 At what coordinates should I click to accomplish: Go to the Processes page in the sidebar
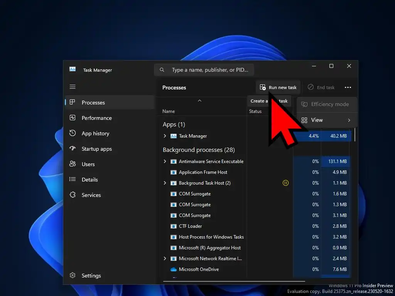pos(110,103)
